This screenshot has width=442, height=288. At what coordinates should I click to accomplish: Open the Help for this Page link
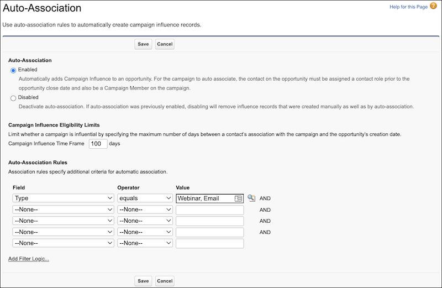pos(408,7)
